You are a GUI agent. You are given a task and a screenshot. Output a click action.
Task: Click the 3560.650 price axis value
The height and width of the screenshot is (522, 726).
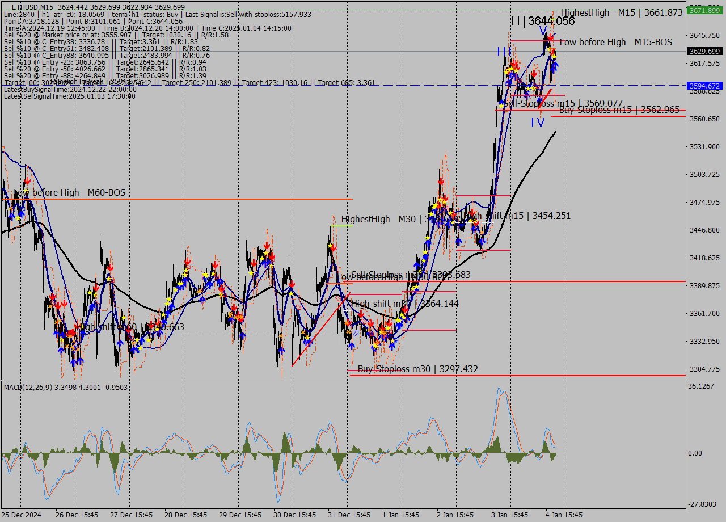(x=704, y=119)
